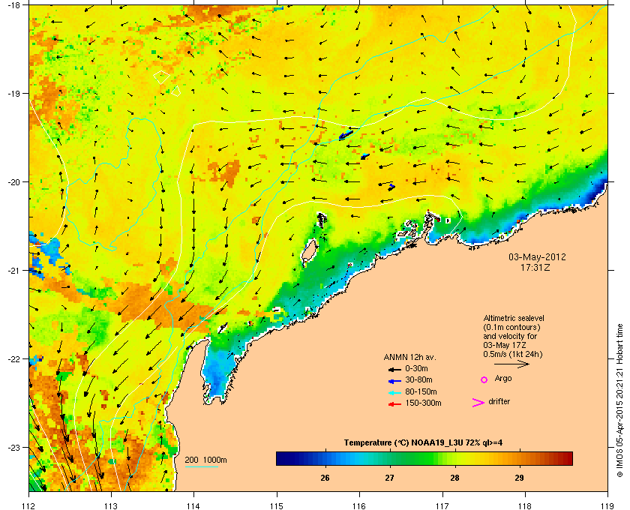Click the temperature color bar at 28
The width and height of the screenshot is (630, 510).
[454, 458]
